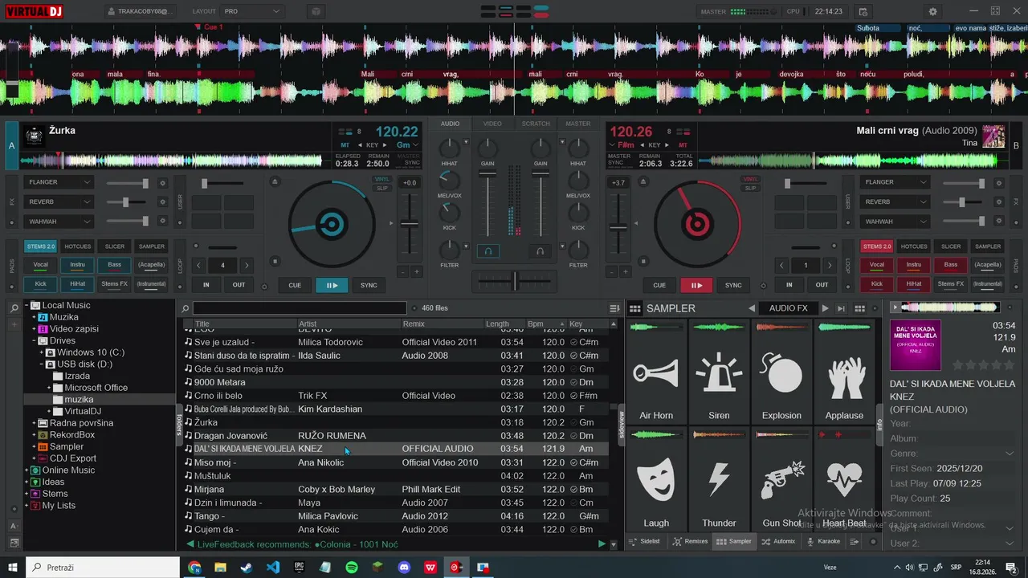The width and height of the screenshot is (1028, 578).
Task: Open the Automix tab
Action: click(x=777, y=541)
